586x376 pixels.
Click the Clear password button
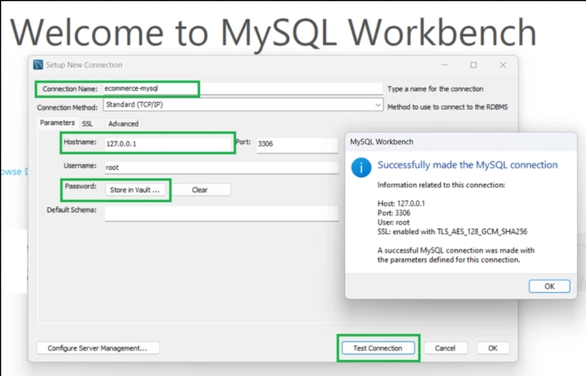coord(200,190)
